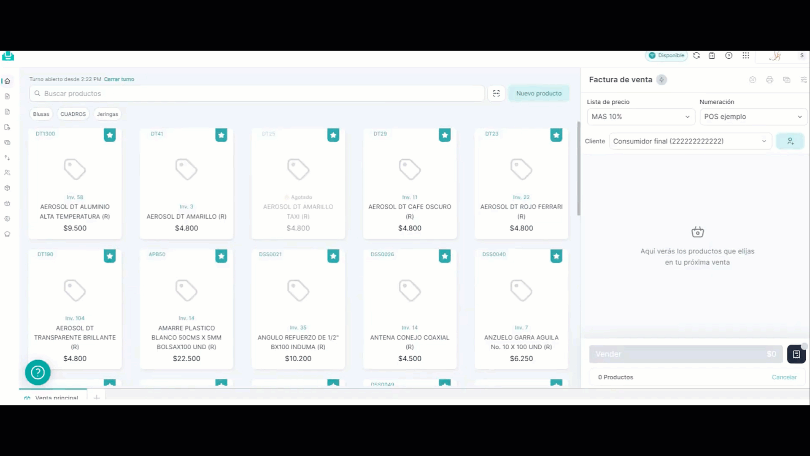The width and height of the screenshot is (810, 456).
Task: Click the barcode scanner icon beside search
Action: click(497, 93)
